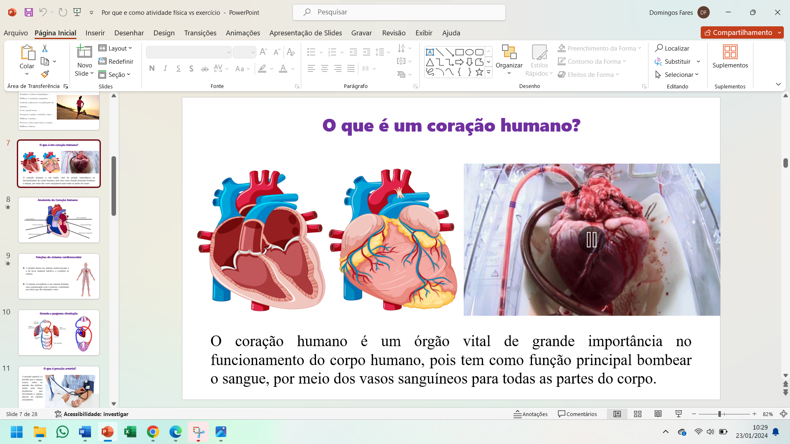This screenshot has width=790, height=444.
Task: Click the Cut scissors icon
Action: coord(45,49)
